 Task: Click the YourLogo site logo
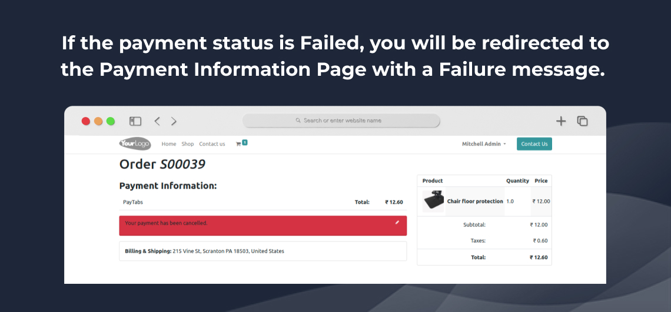click(x=135, y=143)
